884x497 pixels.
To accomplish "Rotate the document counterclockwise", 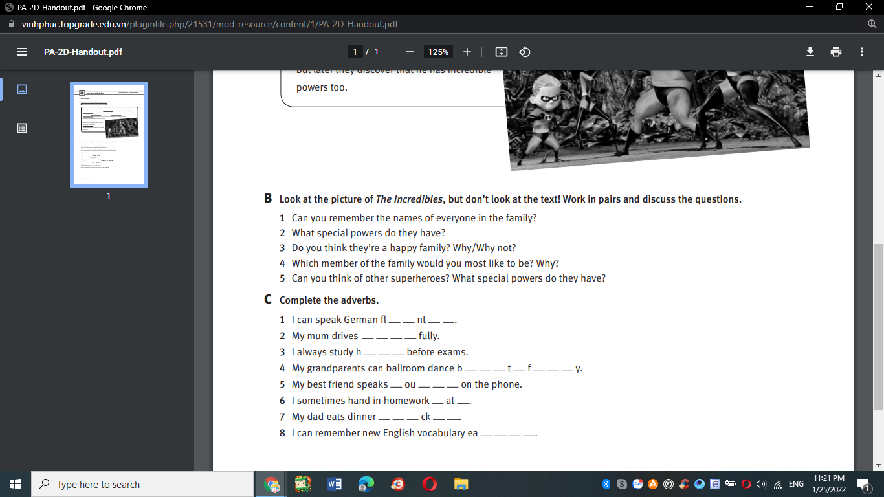I will coord(525,52).
